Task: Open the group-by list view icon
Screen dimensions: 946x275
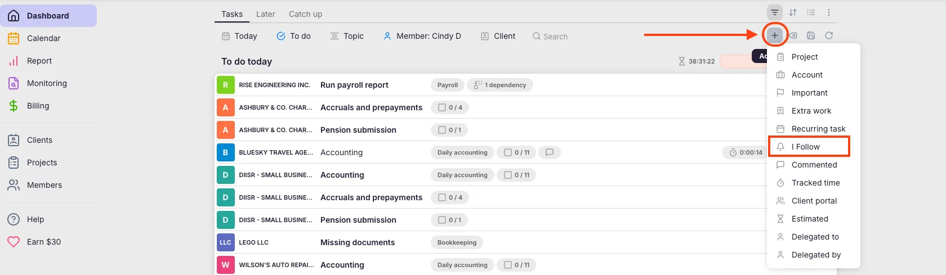Action: [811, 12]
